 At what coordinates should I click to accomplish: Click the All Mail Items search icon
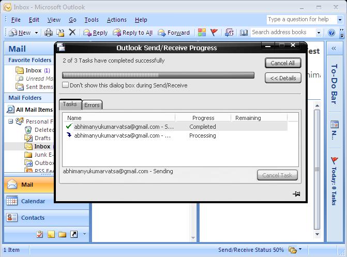click(10, 109)
